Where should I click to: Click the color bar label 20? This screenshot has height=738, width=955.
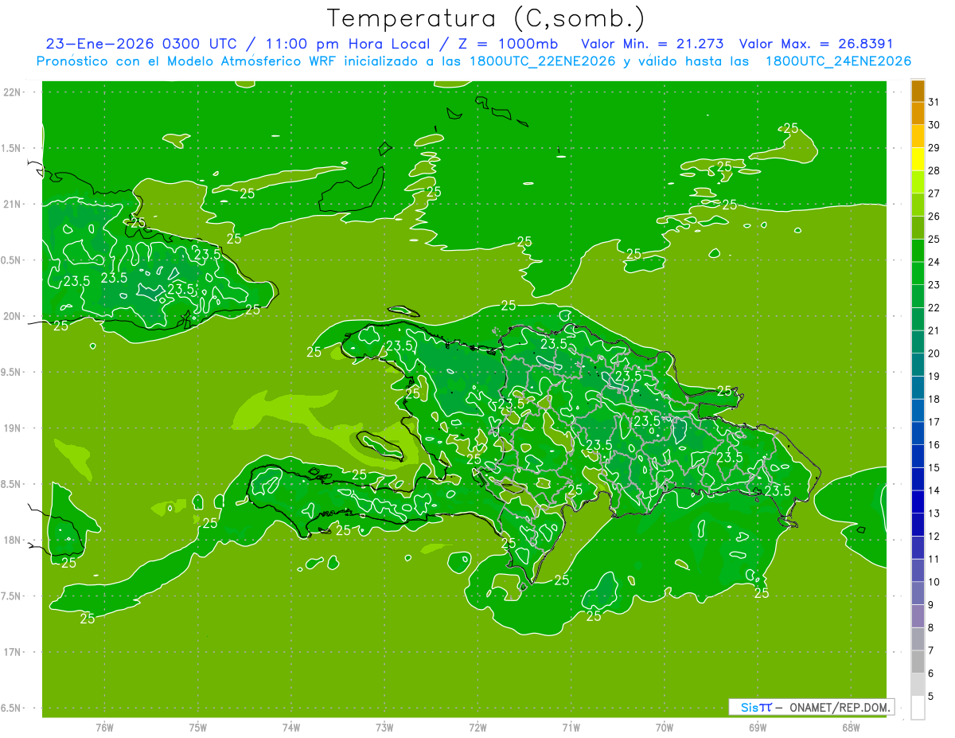pyautogui.click(x=934, y=353)
